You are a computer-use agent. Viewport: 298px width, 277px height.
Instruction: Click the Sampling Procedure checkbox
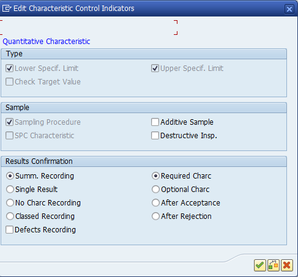coord(10,122)
